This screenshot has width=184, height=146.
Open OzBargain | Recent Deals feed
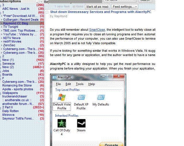coord(21,20)
